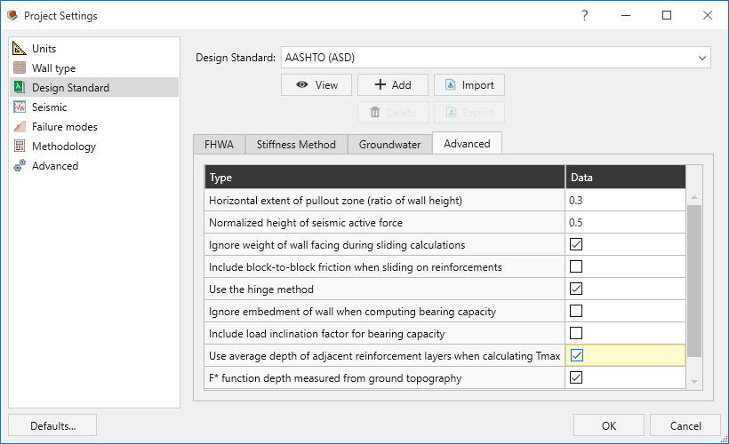Click the Type column header

[384, 177]
